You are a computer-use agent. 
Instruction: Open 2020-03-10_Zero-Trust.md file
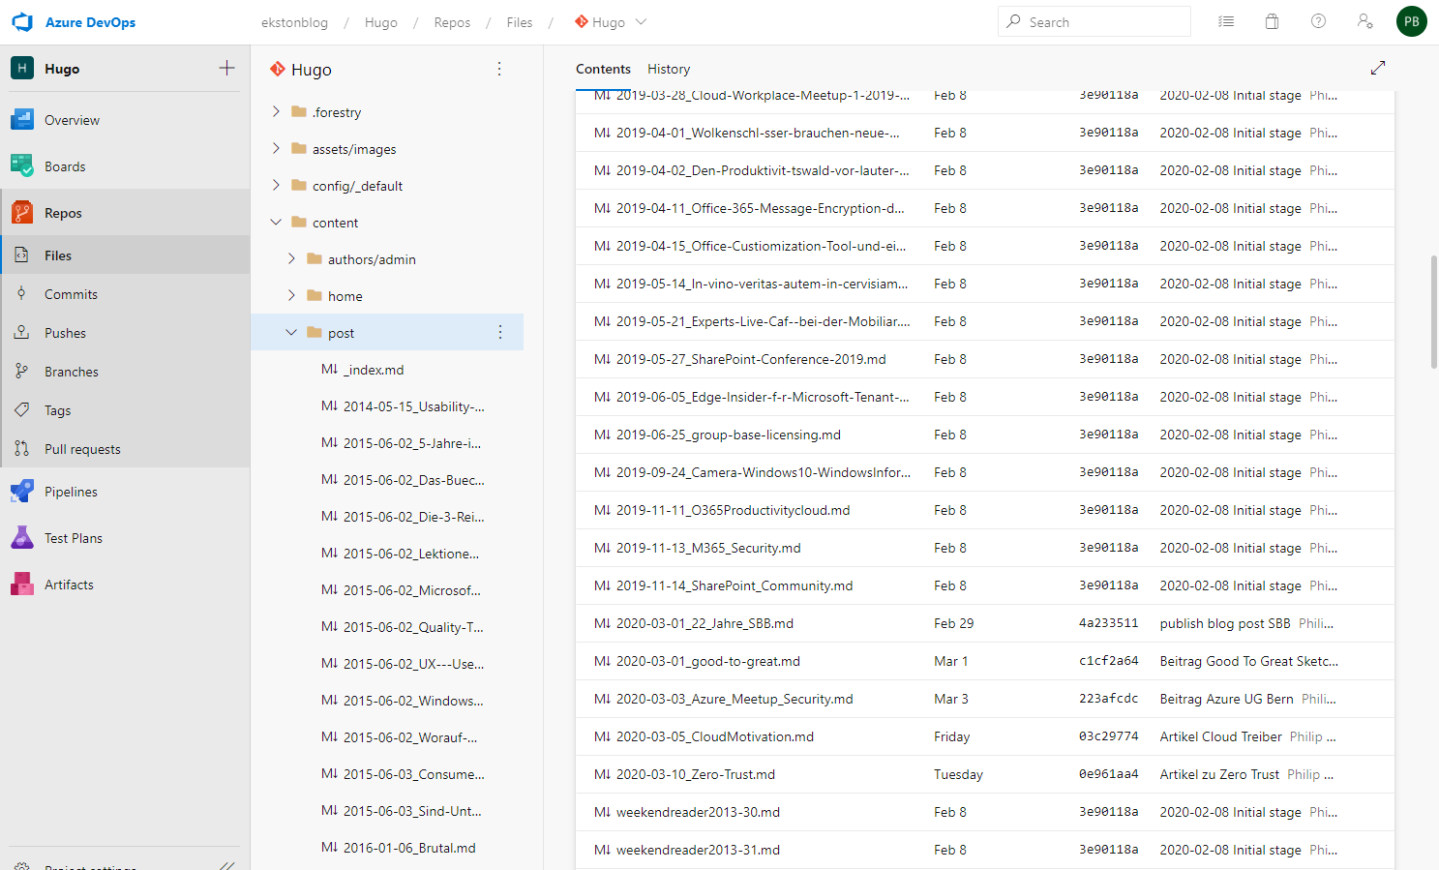pos(696,774)
